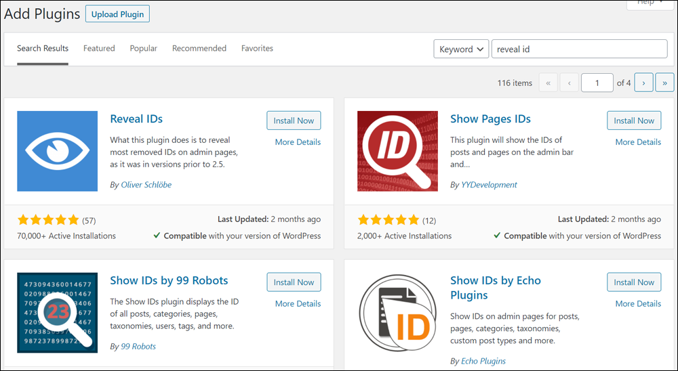This screenshot has height=371, width=678.
Task: Open author Oliver Schlöbe link
Action: (x=146, y=185)
